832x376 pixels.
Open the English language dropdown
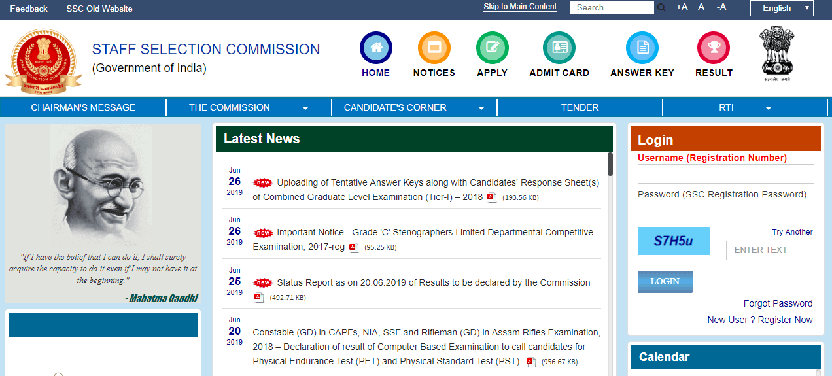click(x=782, y=9)
